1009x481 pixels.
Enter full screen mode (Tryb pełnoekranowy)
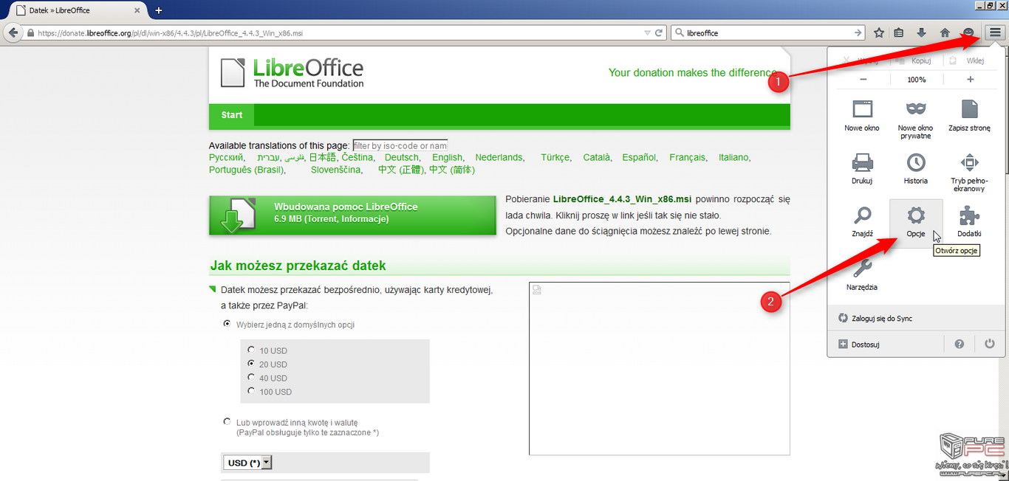coord(969,173)
